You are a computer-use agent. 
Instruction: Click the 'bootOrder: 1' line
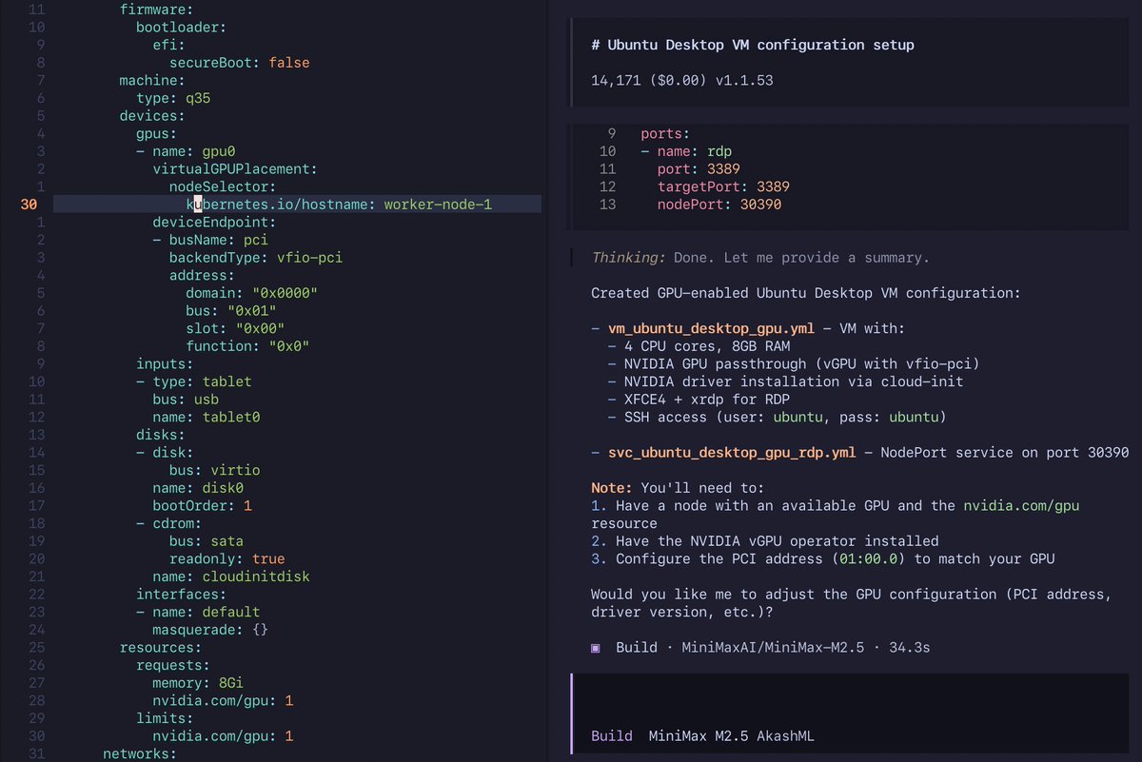203,505
